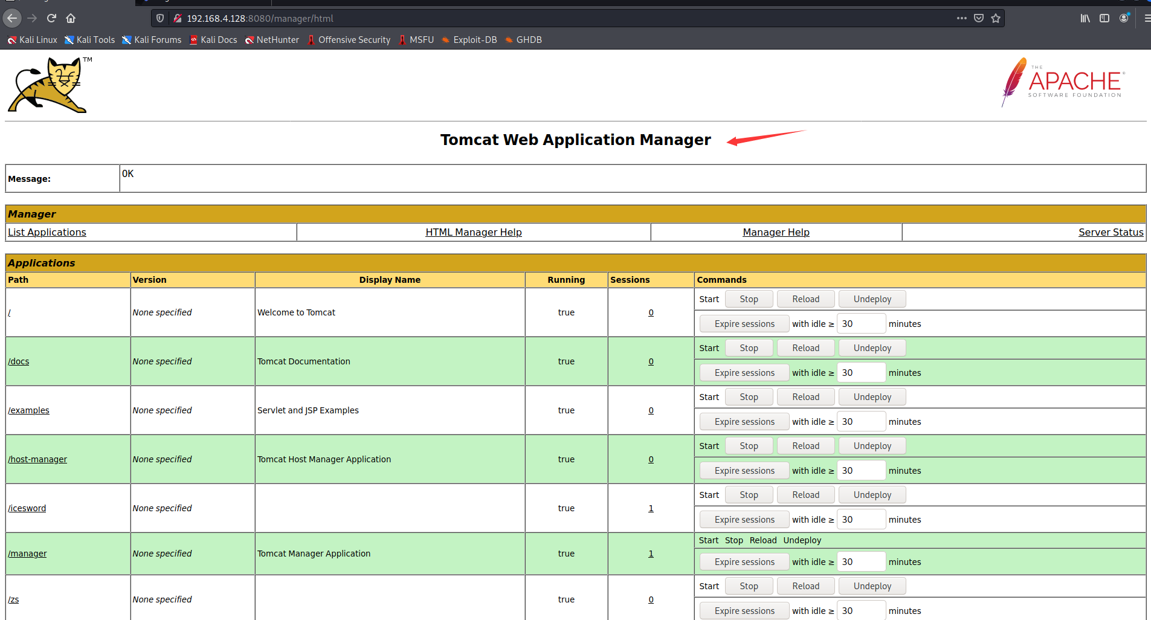
Task: Click the browser forward arrow
Action: pyautogui.click(x=32, y=18)
